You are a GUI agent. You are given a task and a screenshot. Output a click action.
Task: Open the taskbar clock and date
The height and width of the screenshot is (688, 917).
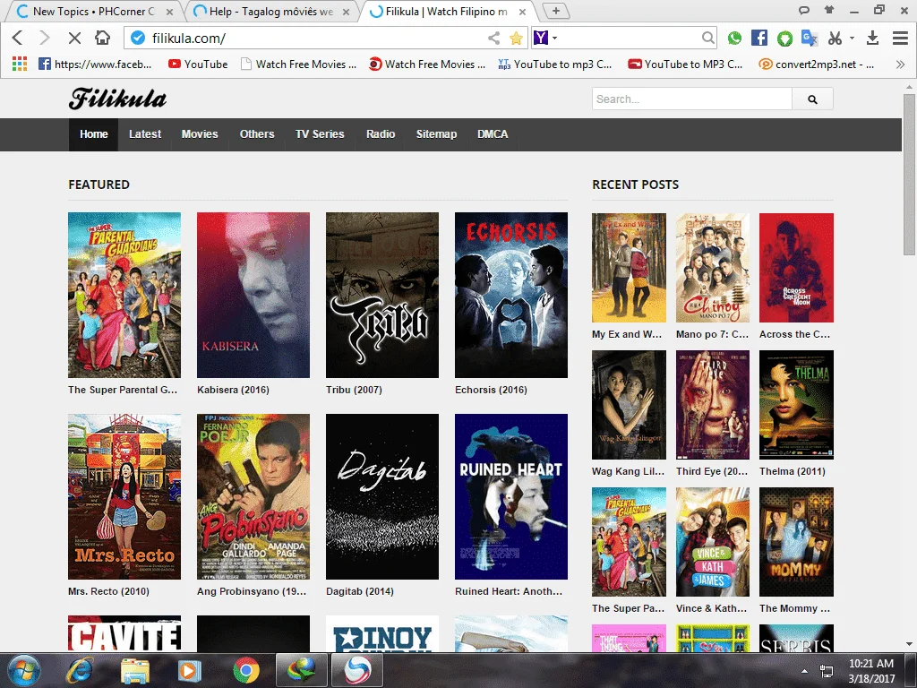pyautogui.click(x=871, y=671)
